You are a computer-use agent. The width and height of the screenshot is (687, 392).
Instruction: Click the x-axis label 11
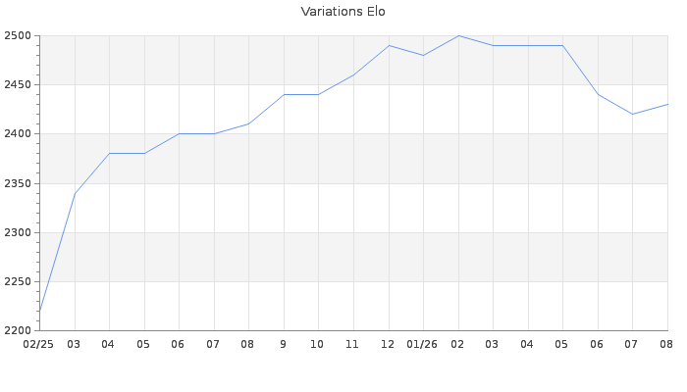point(352,344)
